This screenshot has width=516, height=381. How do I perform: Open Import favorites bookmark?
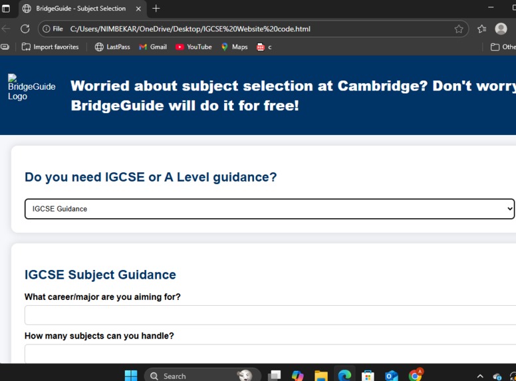point(50,47)
